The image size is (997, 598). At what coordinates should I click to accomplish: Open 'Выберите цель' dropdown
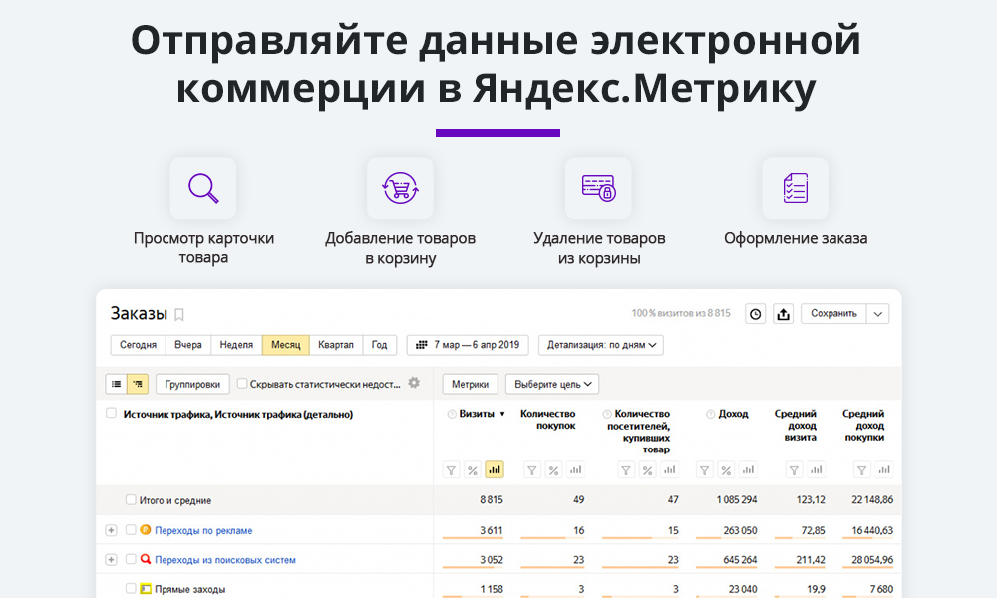(551, 384)
